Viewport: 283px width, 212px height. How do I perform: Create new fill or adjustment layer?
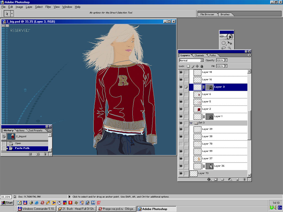[x=230, y=179]
